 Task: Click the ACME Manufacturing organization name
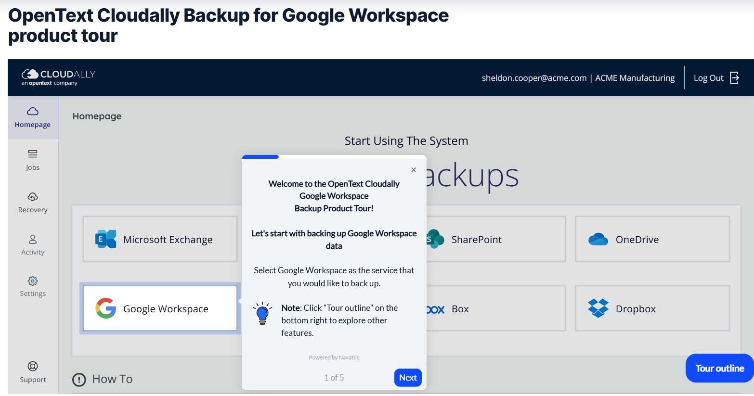coord(635,78)
